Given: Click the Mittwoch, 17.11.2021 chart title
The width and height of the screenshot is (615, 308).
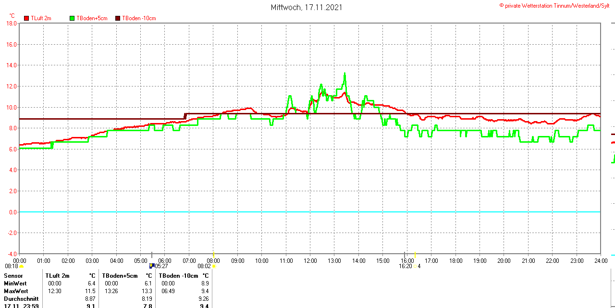Looking at the screenshot, I should [x=306, y=7].
